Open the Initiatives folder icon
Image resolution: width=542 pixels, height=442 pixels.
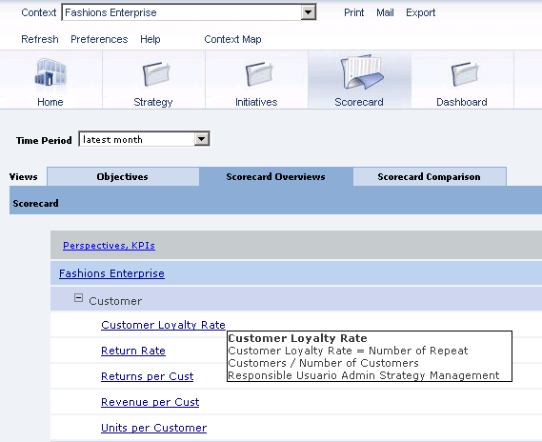click(x=259, y=73)
